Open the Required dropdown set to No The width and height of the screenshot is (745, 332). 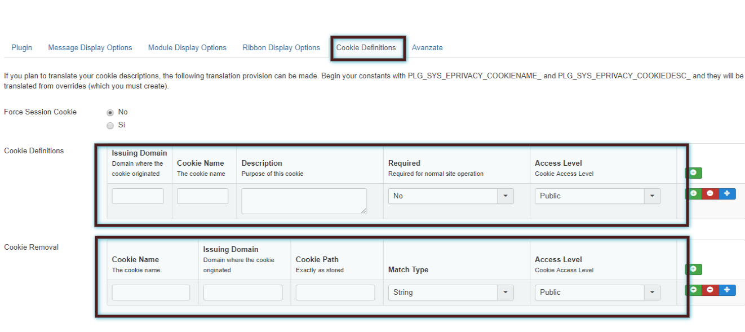450,196
